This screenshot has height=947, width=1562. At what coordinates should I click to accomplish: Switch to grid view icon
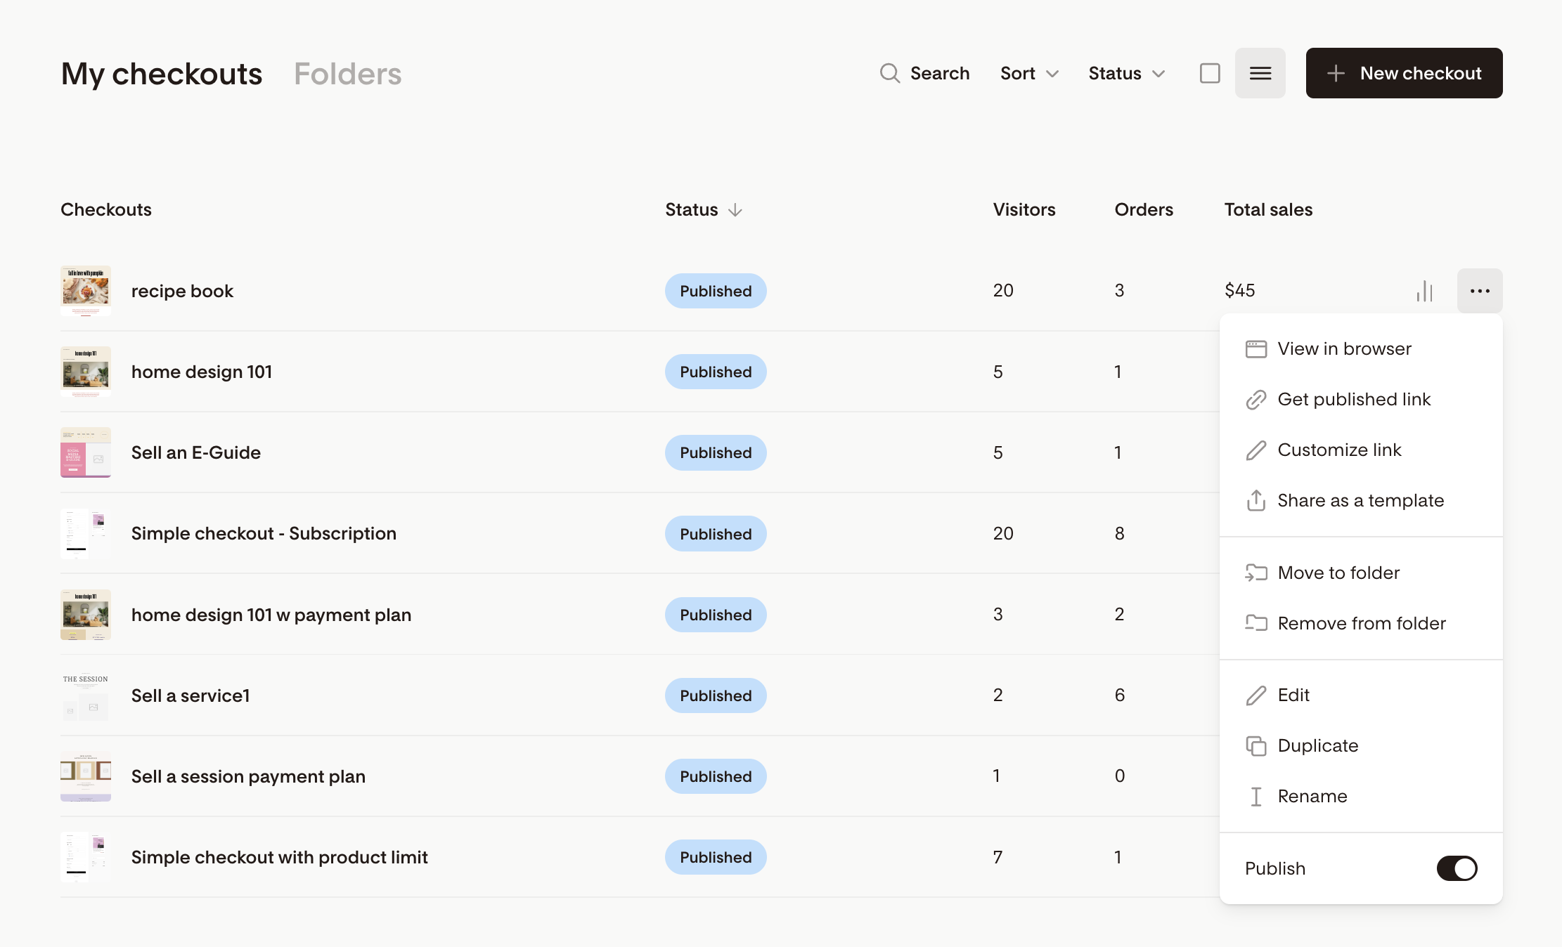coord(1209,73)
